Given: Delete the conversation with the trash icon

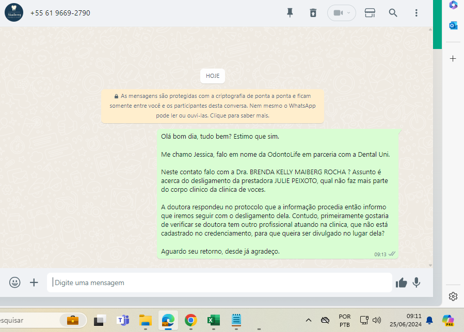Looking at the screenshot, I should (313, 13).
